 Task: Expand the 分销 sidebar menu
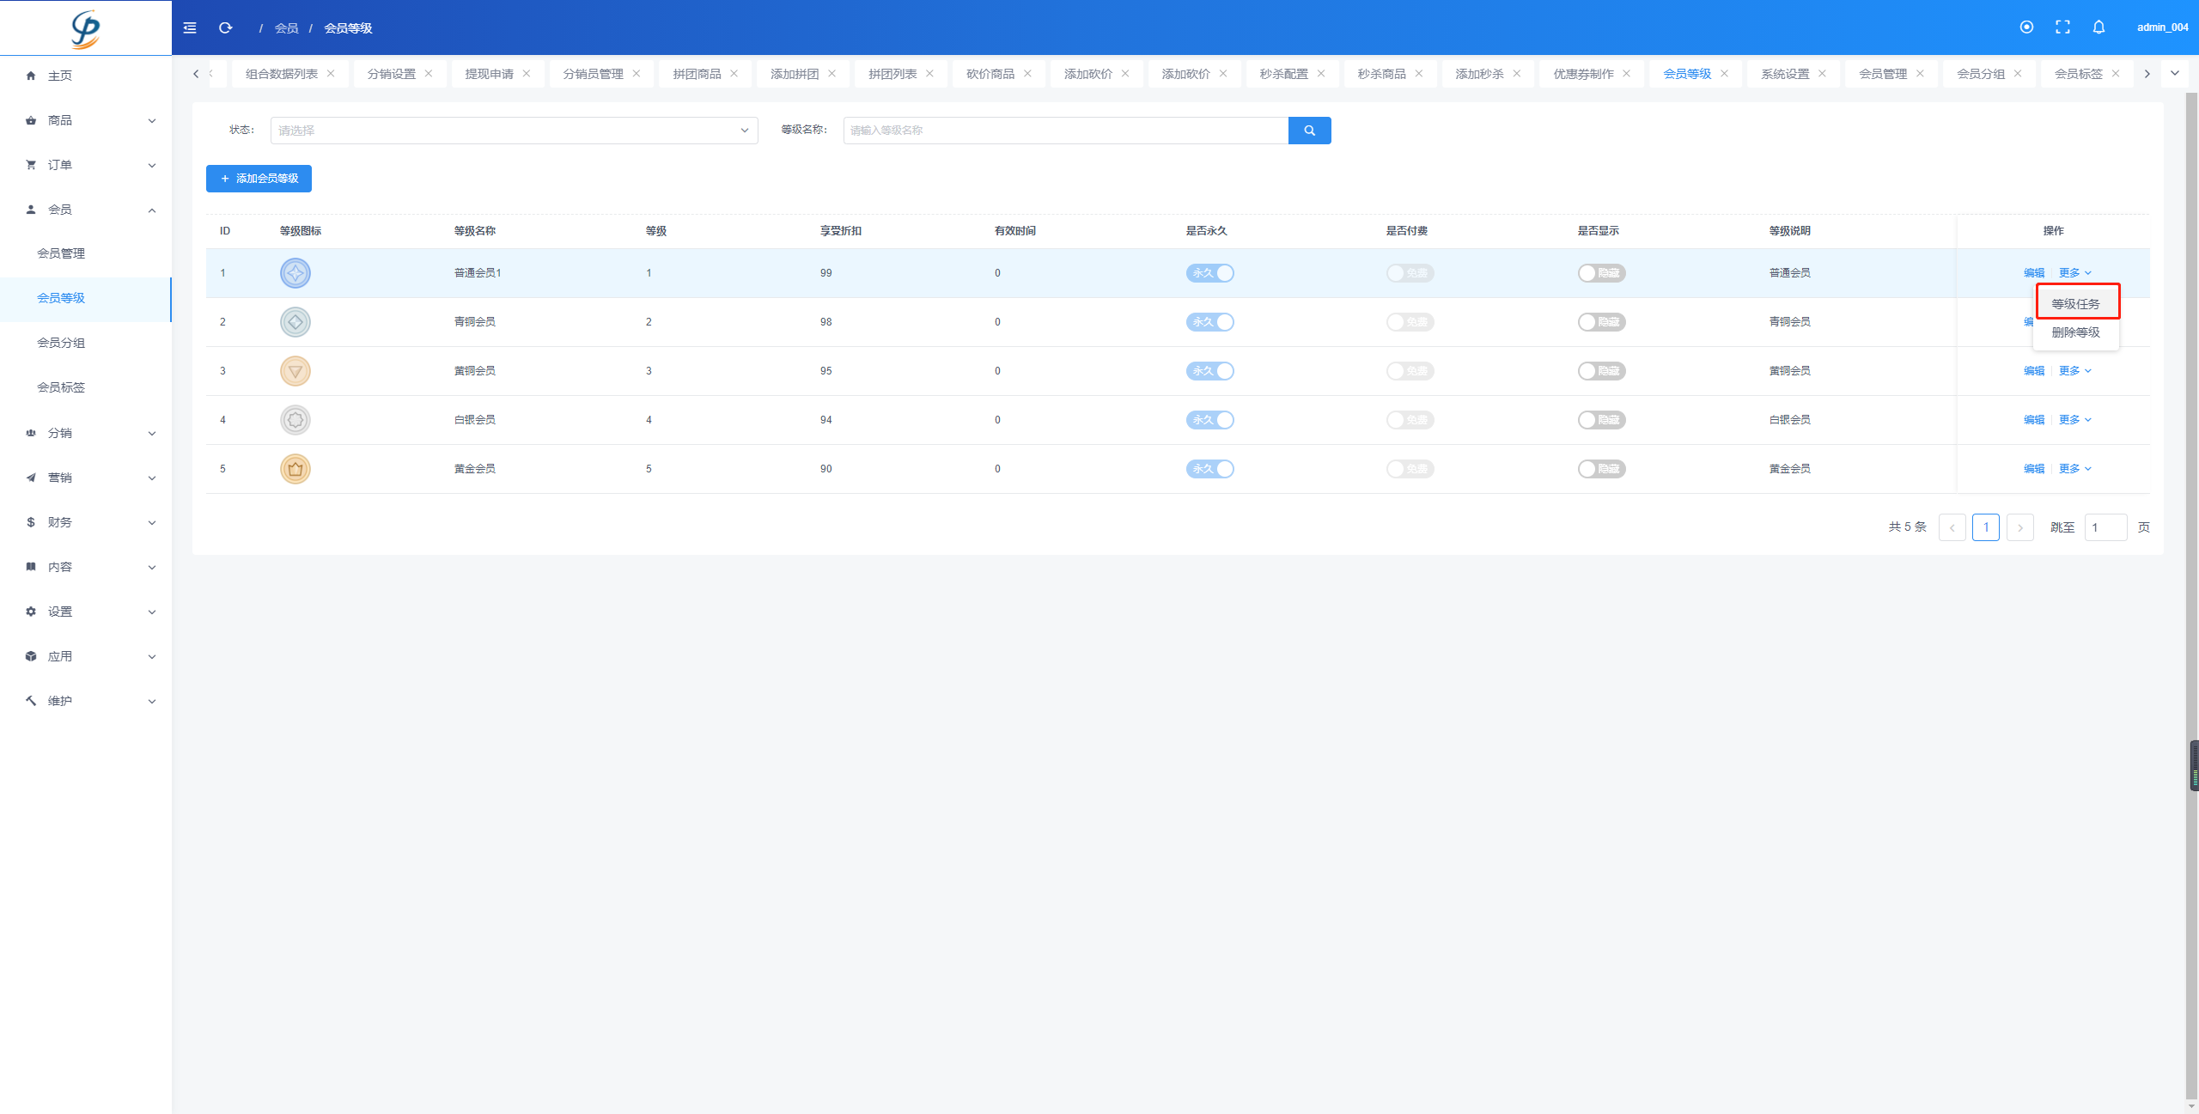[x=86, y=433]
